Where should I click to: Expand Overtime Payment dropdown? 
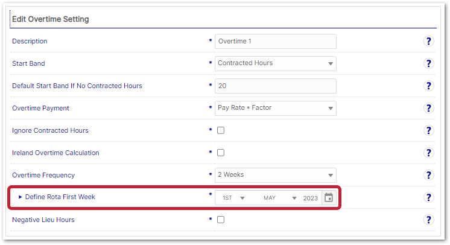[x=275, y=108]
